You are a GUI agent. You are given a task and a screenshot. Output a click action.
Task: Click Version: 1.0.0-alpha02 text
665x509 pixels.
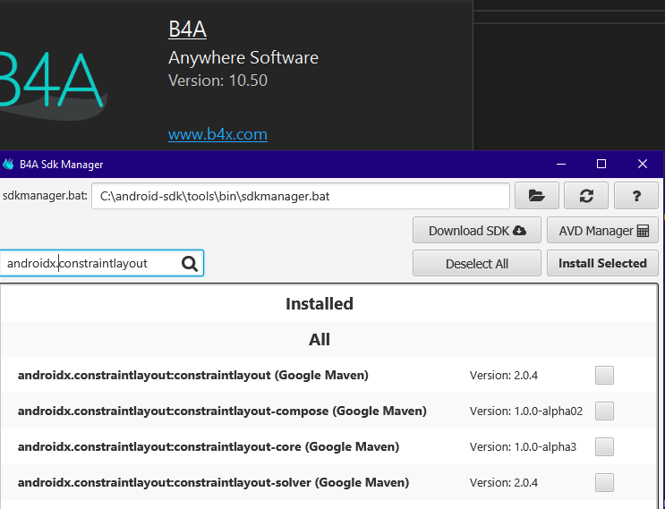pyautogui.click(x=526, y=411)
